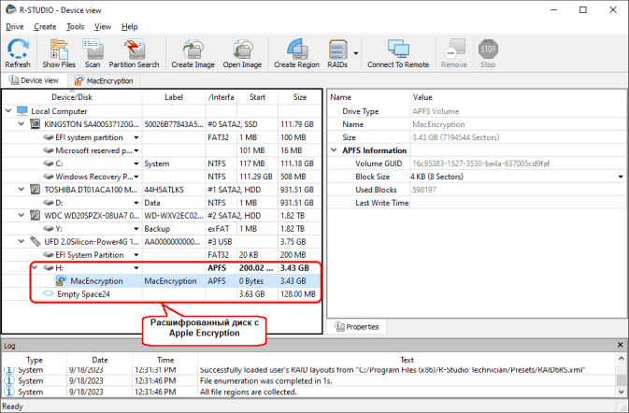Switch to the MacEncryption tab
This screenshot has height=413, width=629.
coord(104,80)
